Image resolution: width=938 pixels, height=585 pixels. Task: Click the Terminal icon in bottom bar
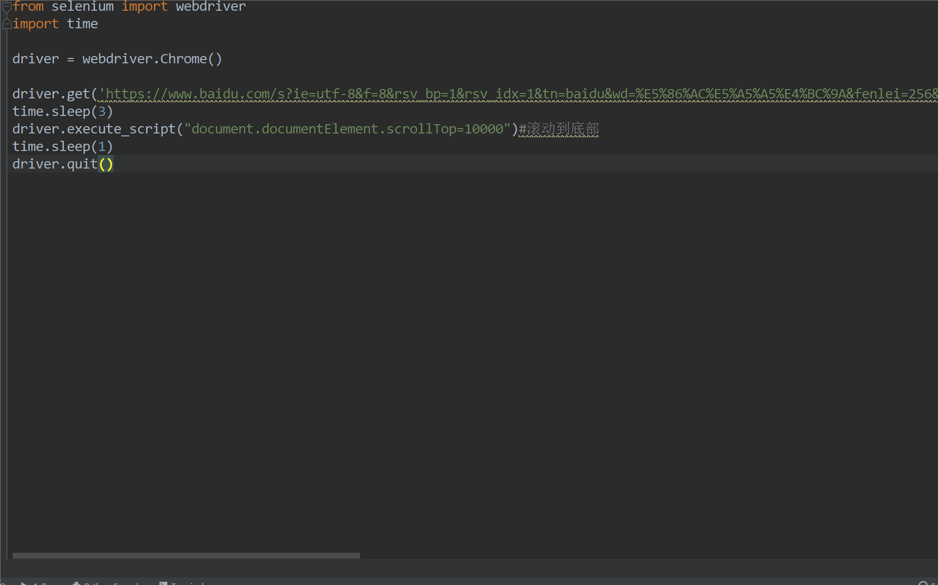(x=164, y=583)
